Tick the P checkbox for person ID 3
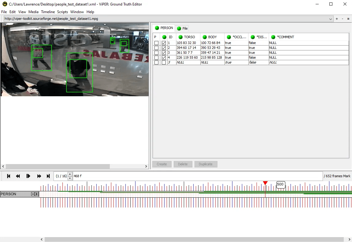The image size is (352, 242). (x=156, y=53)
